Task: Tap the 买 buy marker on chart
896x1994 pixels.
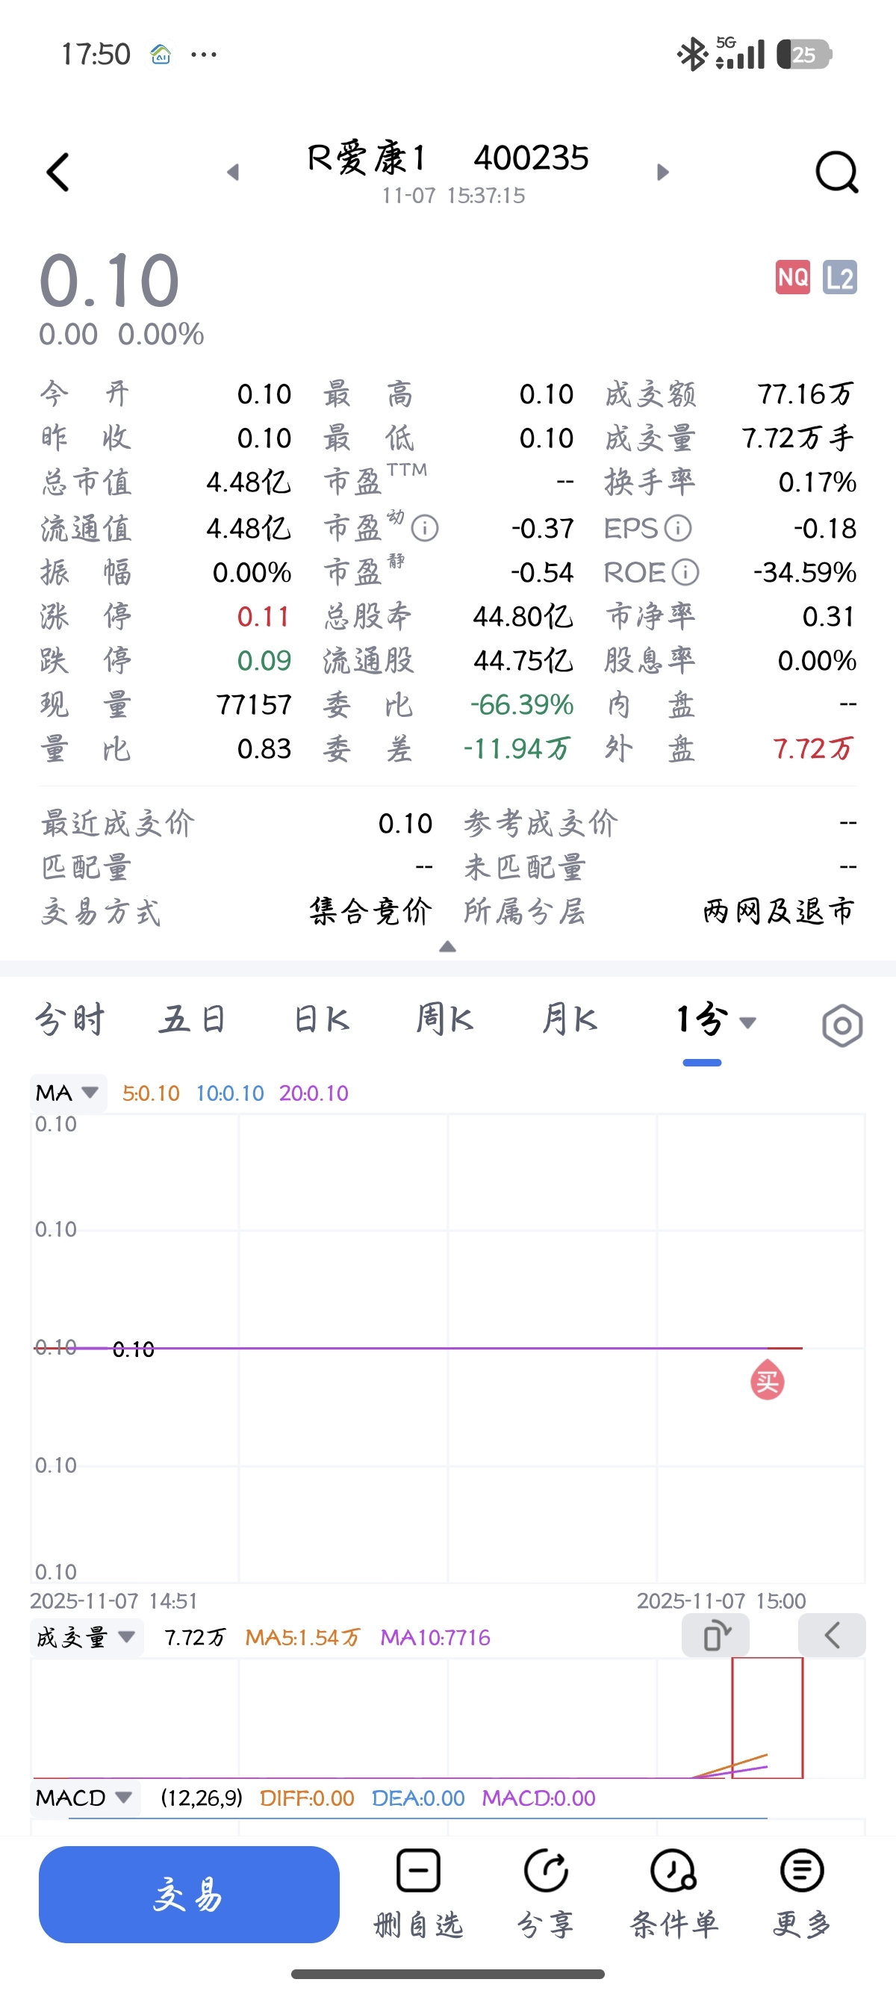Action: [768, 1381]
